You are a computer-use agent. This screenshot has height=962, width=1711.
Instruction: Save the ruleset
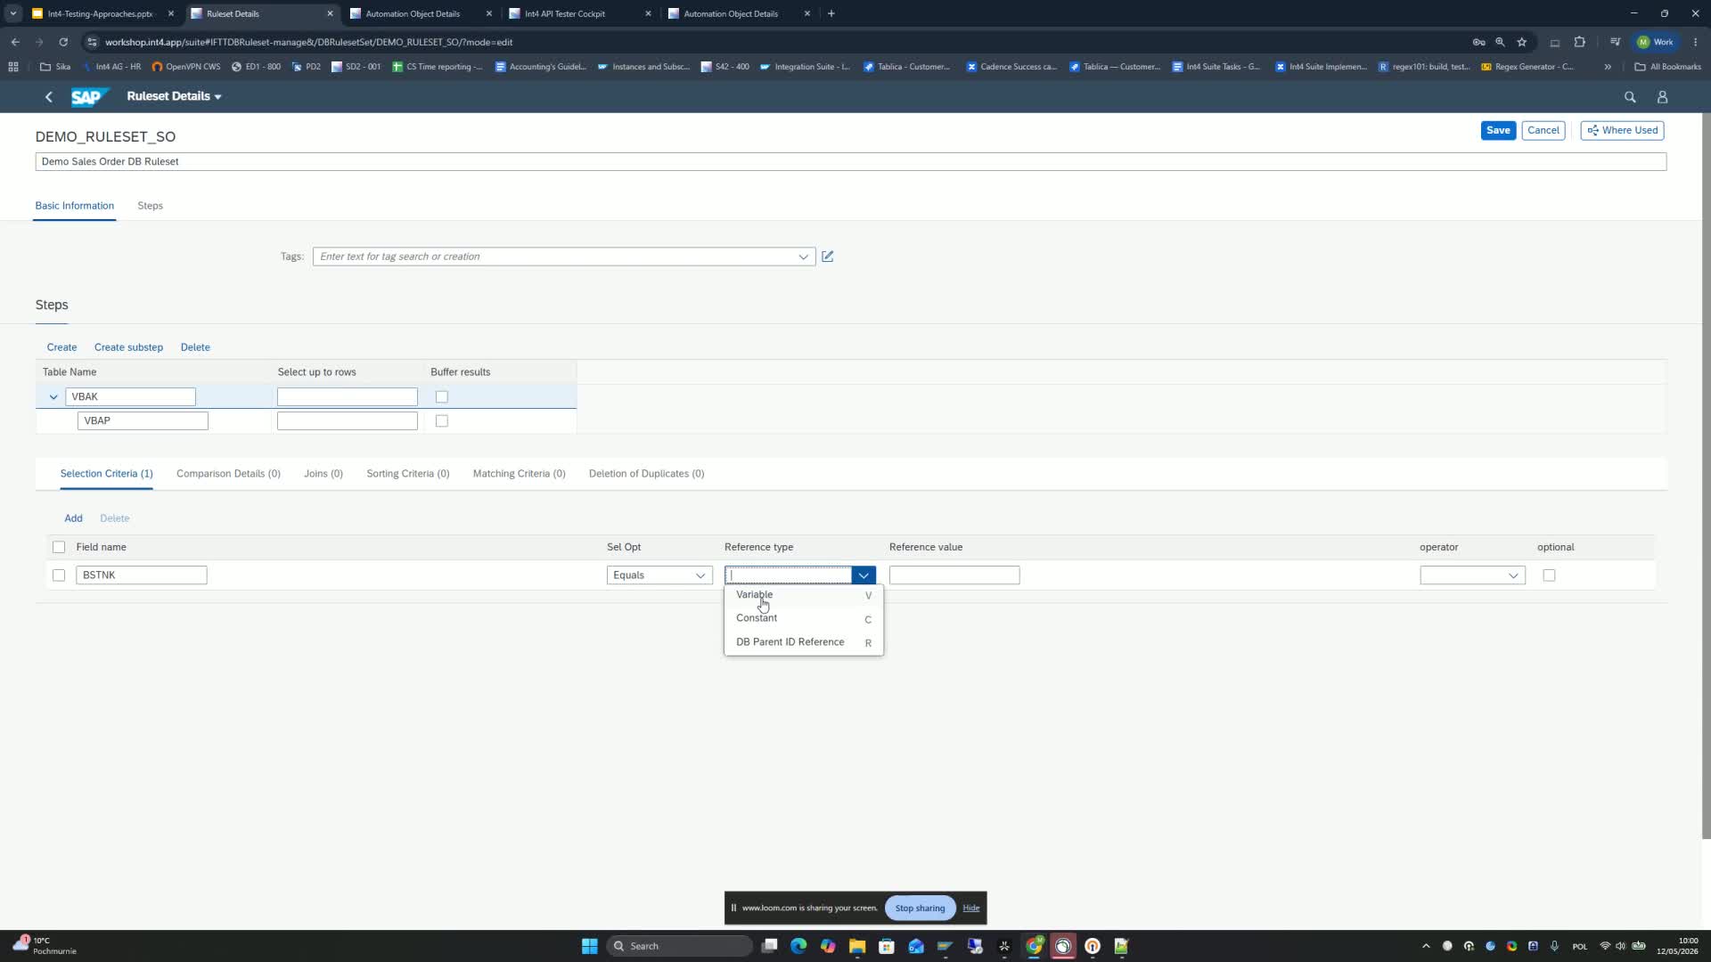click(1498, 130)
